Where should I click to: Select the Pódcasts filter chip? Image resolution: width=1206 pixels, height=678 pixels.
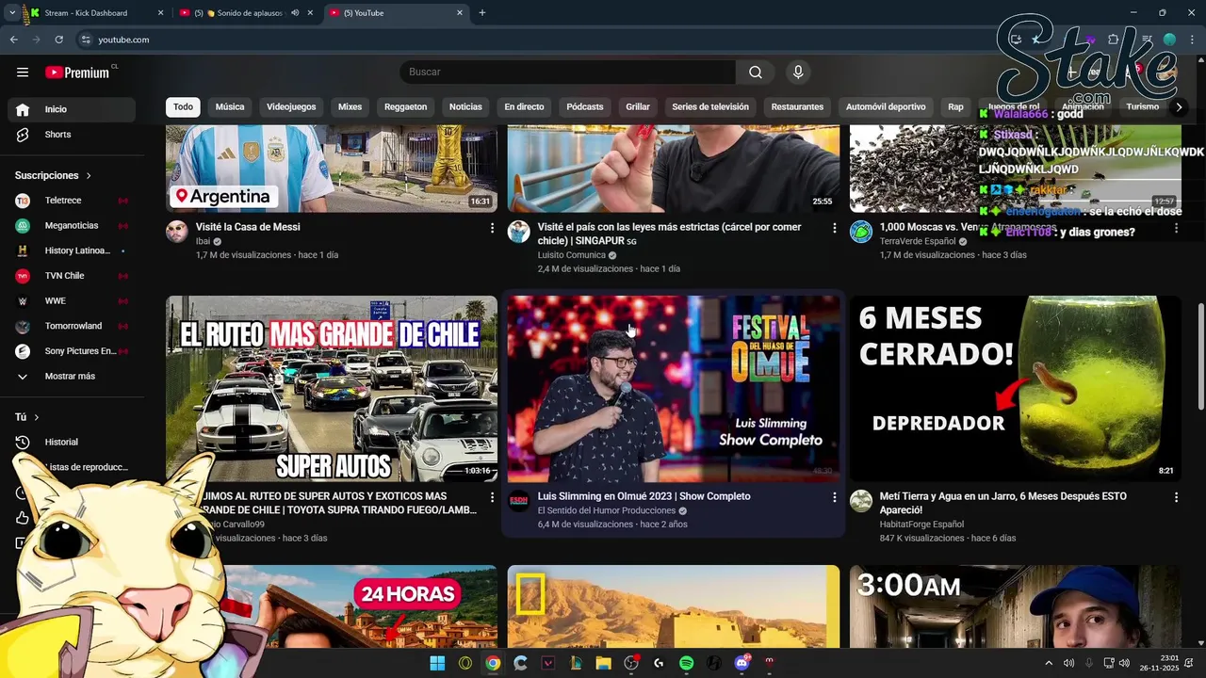pos(585,107)
